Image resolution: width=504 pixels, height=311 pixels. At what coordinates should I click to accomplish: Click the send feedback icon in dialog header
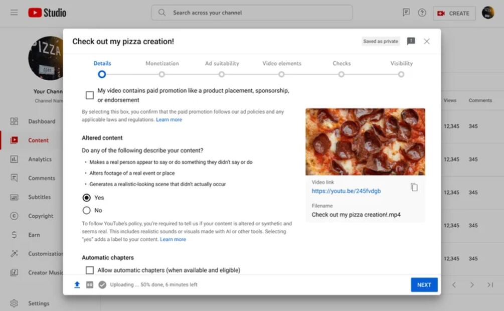[x=411, y=41]
